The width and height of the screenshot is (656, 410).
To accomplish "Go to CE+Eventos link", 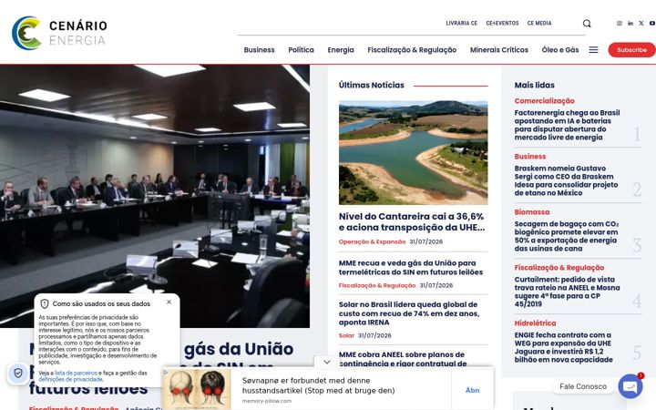I will [x=502, y=24].
